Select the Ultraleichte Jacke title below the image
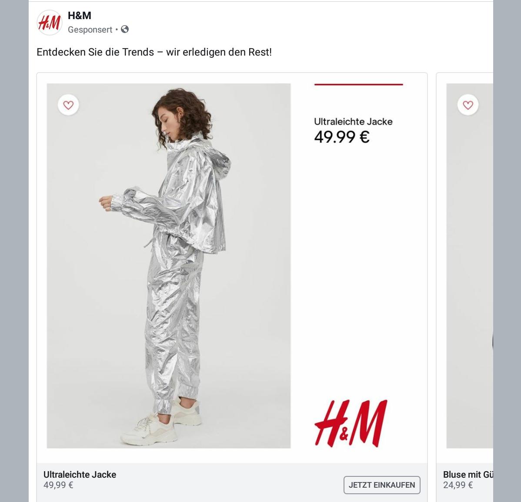The image size is (521, 502). [x=80, y=475]
